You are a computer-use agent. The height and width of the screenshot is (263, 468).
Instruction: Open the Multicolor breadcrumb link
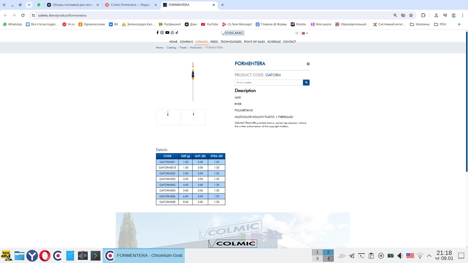[196, 48]
